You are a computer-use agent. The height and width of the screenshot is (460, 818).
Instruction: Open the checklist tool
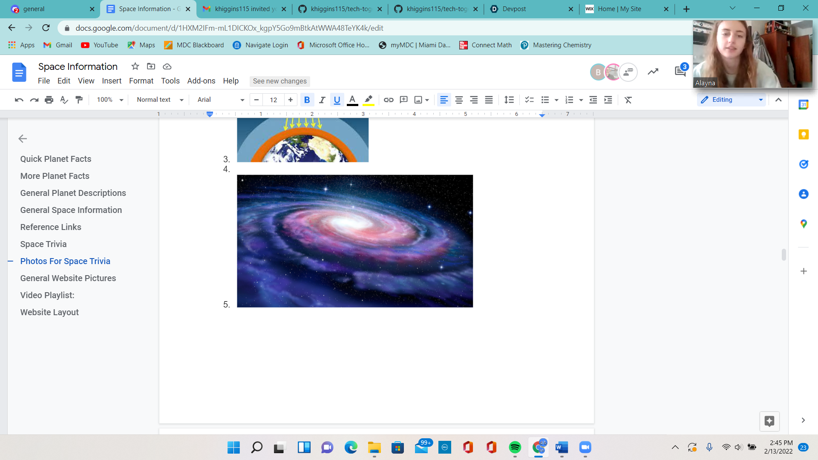[529, 100]
